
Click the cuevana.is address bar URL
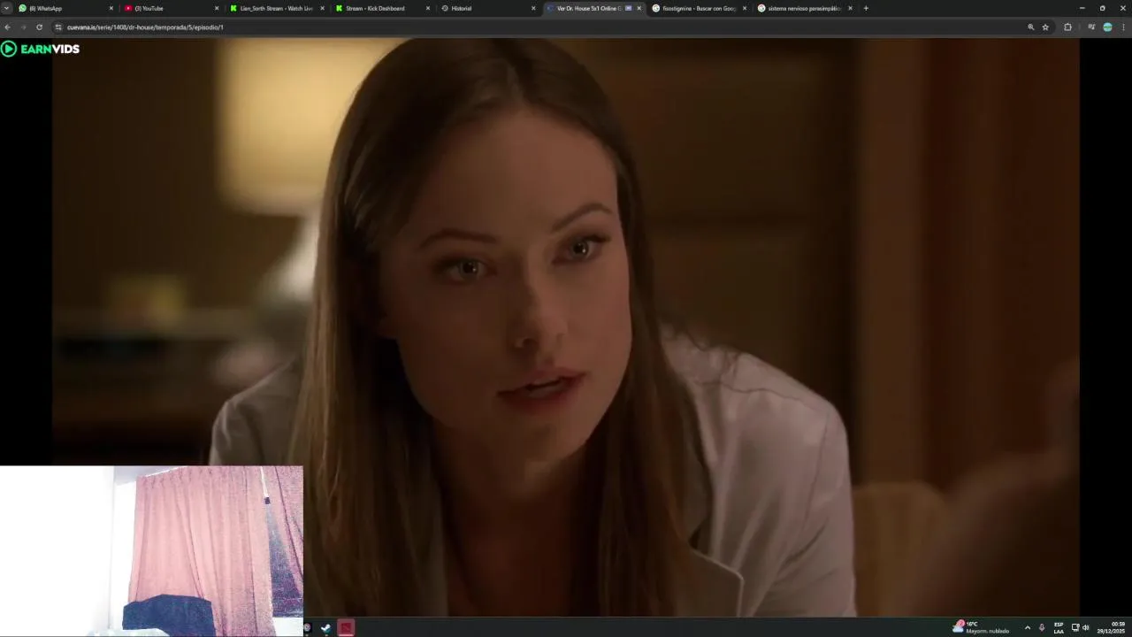[145, 27]
